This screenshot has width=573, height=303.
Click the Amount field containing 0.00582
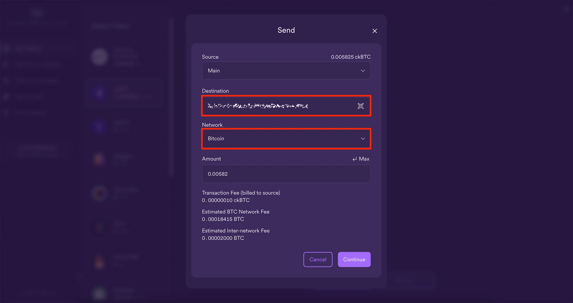(286, 174)
